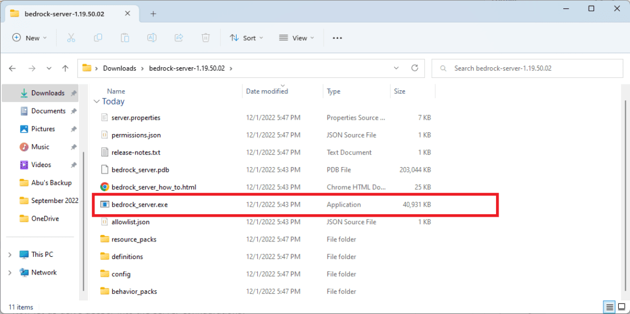Click the Copy icon in toolbar
Screen dimensions: 630x314
[98, 38]
